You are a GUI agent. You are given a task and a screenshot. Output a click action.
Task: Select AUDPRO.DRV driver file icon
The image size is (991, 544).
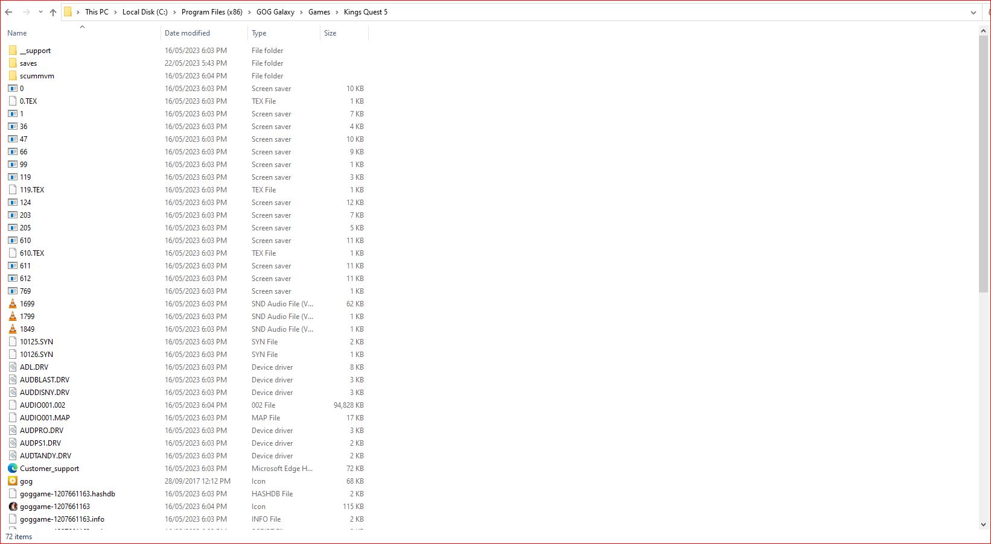click(13, 431)
